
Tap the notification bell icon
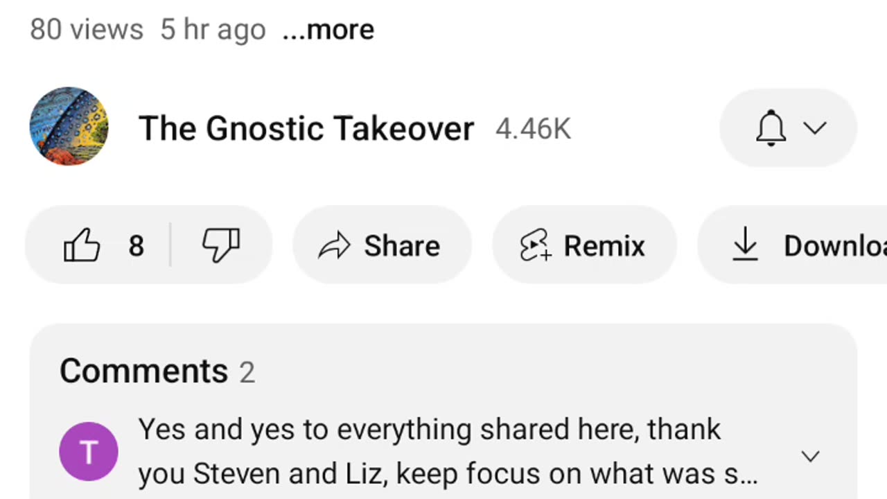771,128
